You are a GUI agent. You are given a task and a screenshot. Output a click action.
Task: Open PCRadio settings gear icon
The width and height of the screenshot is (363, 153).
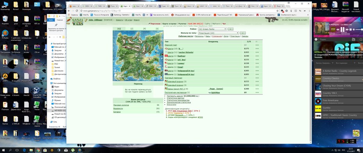(316, 39)
